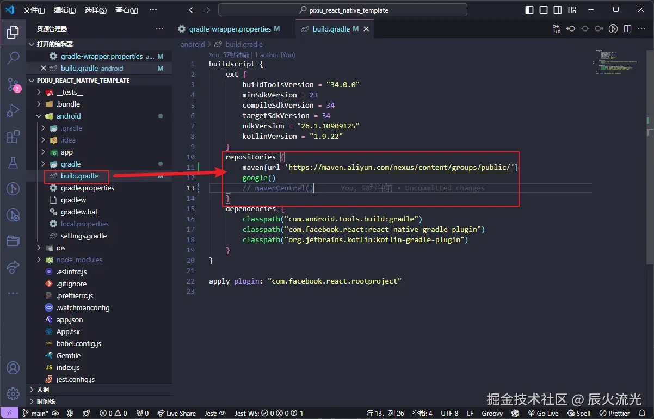Collapse the android folder
Screen dimensions: 654x419
coord(68,116)
